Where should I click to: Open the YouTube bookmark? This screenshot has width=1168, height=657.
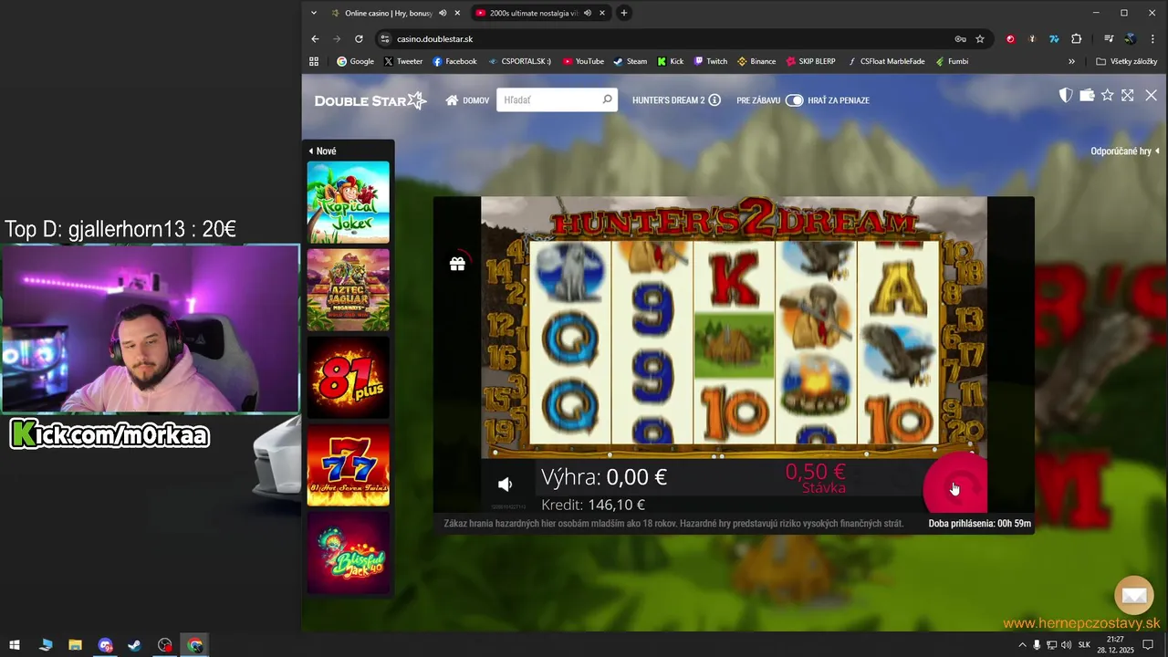point(583,61)
